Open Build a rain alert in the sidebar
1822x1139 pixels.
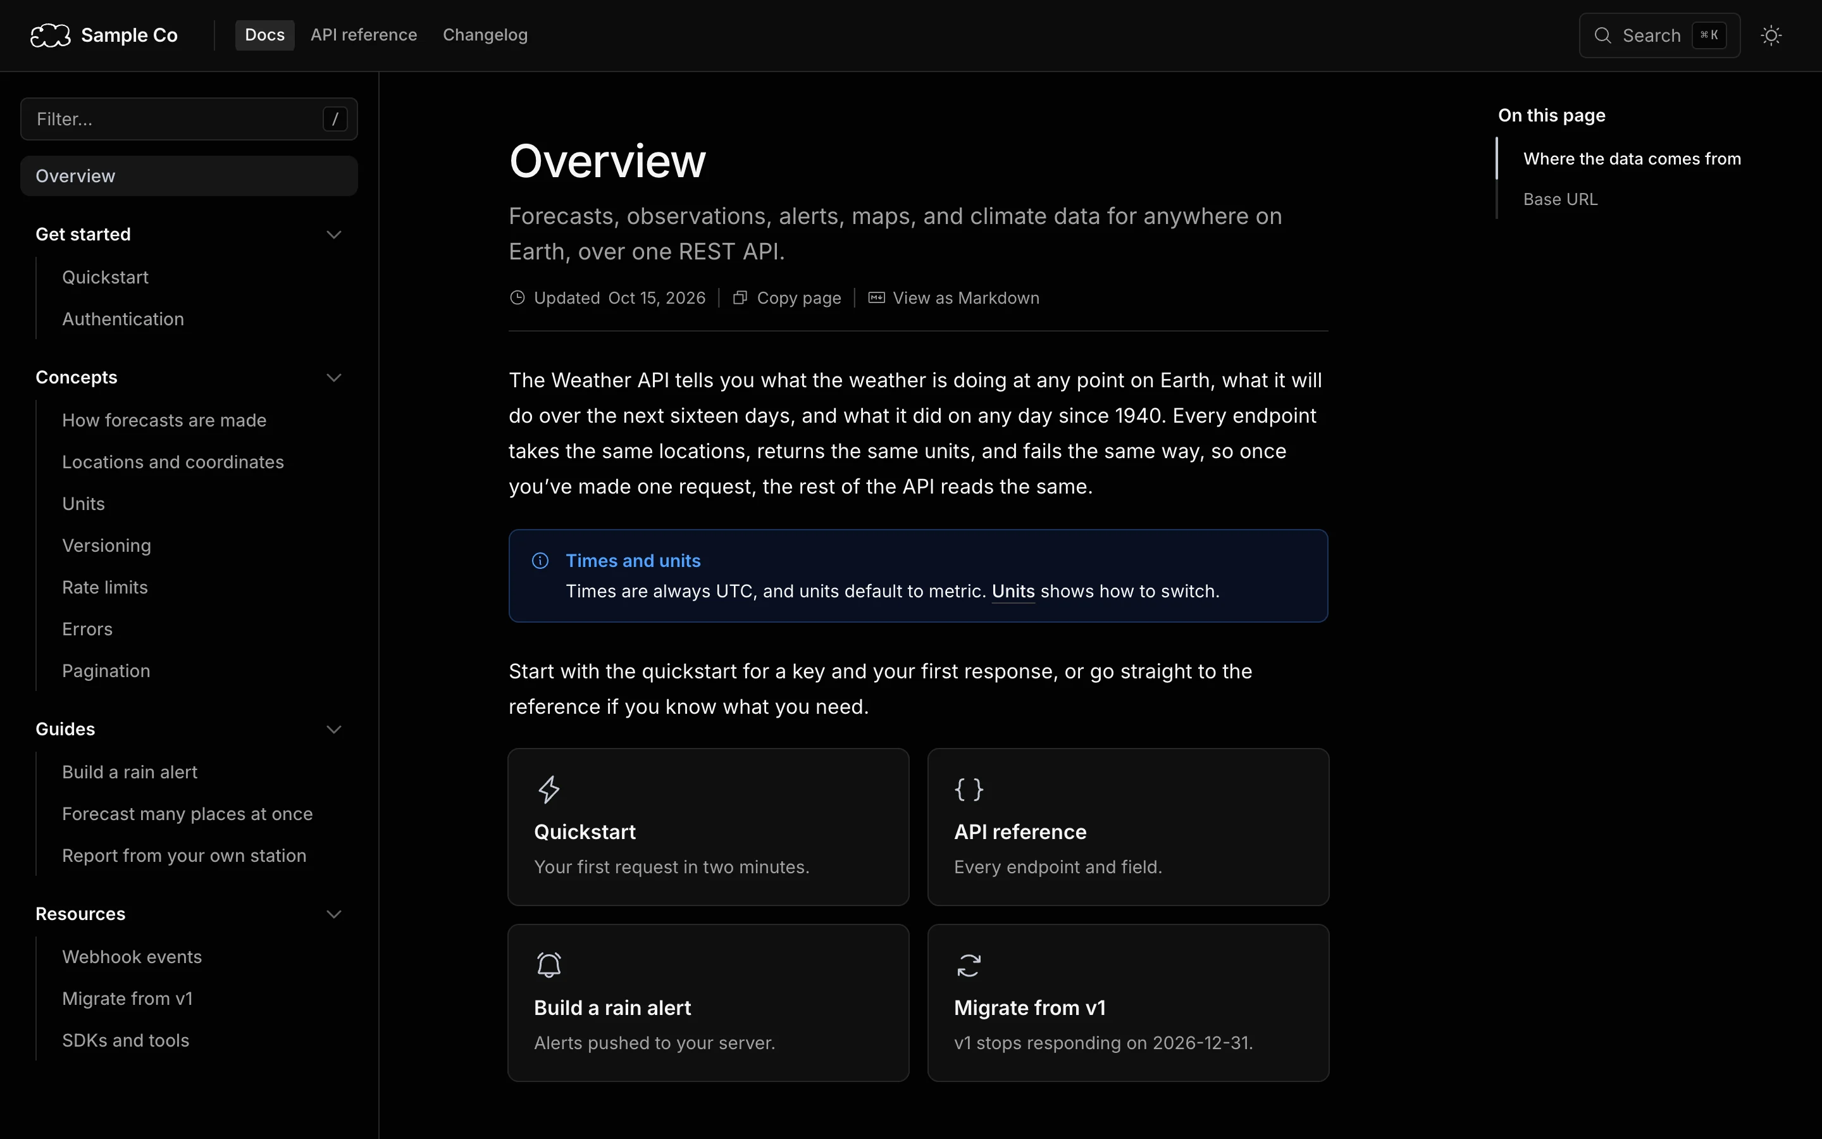[x=130, y=772]
